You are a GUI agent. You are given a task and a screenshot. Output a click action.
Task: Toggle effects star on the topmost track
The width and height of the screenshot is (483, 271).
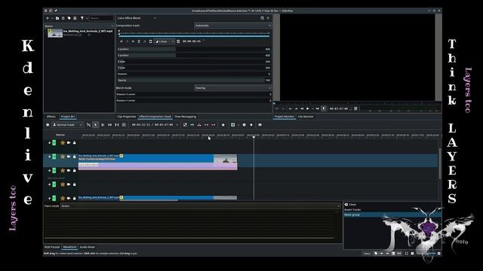pos(63,143)
